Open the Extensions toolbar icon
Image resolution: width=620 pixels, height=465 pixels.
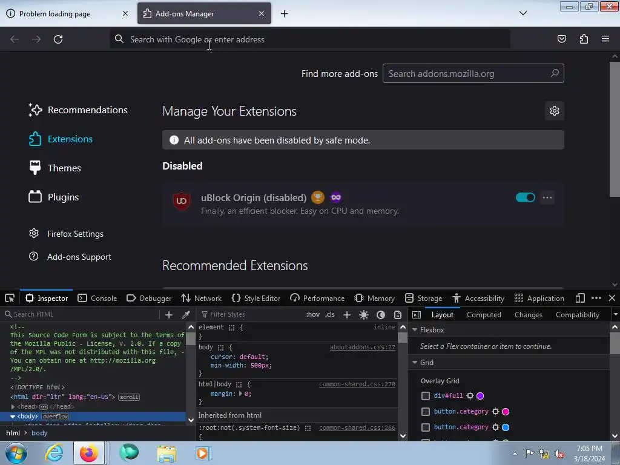tap(584, 39)
